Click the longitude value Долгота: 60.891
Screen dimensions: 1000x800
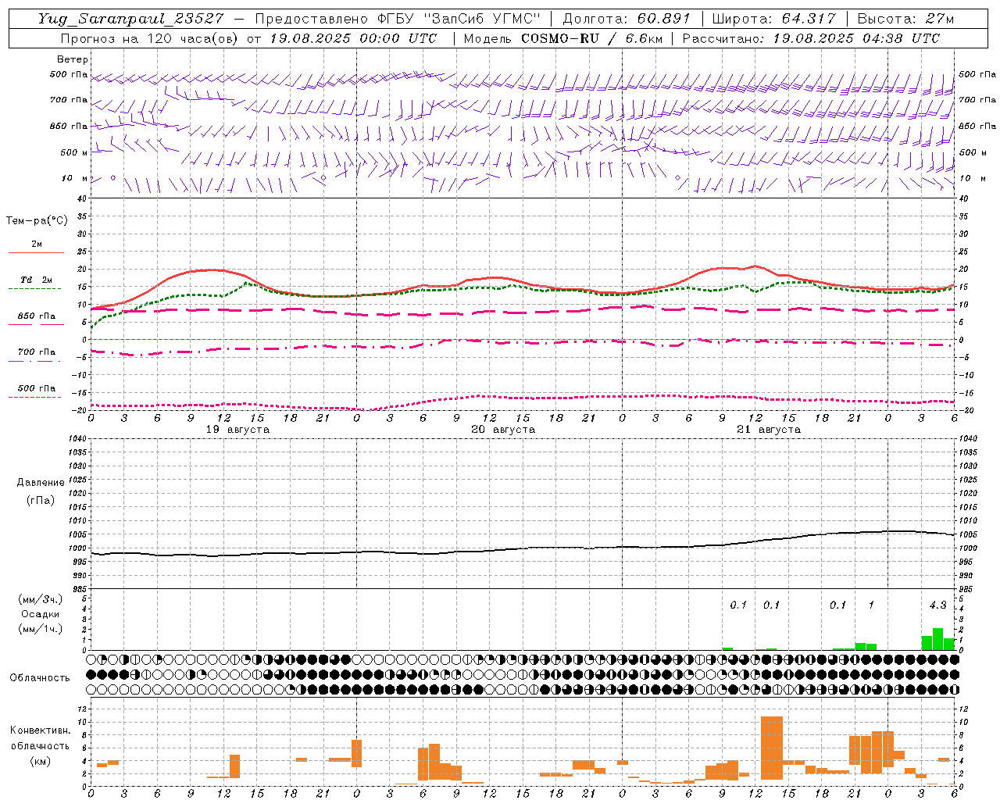click(x=627, y=19)
